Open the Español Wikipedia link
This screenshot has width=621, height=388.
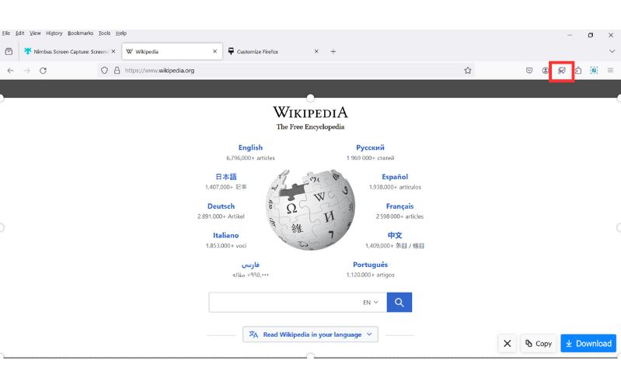coord(395,177)
